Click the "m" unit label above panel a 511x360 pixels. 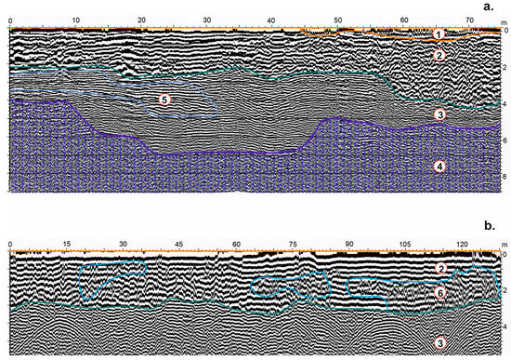click(x=504, y=22)
